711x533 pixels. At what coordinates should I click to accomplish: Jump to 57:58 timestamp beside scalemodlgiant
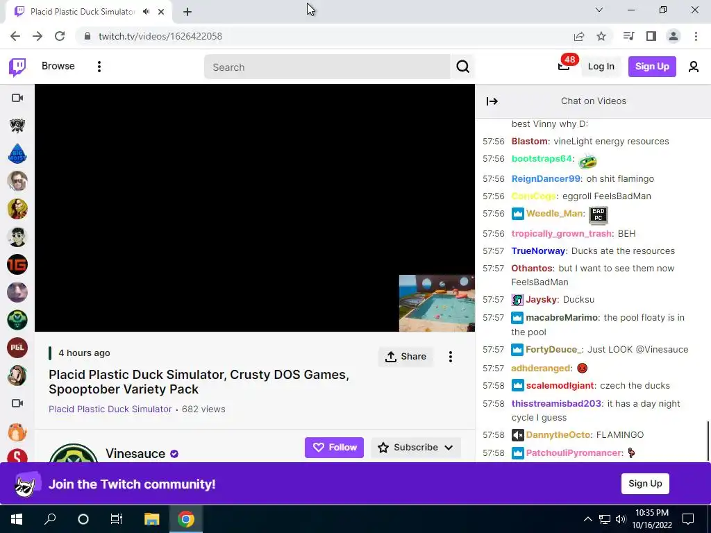(x=494, y=386)
